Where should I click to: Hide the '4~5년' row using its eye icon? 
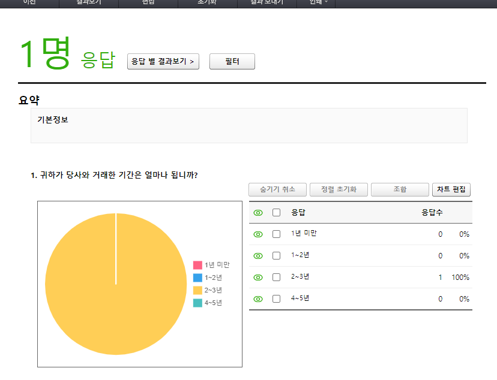tap(258, 299)
